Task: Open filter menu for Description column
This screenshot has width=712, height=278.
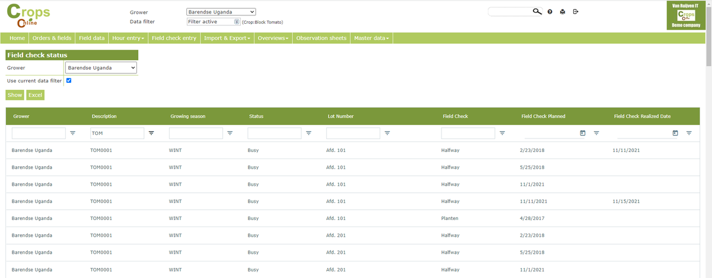Action: coord(151,133)
